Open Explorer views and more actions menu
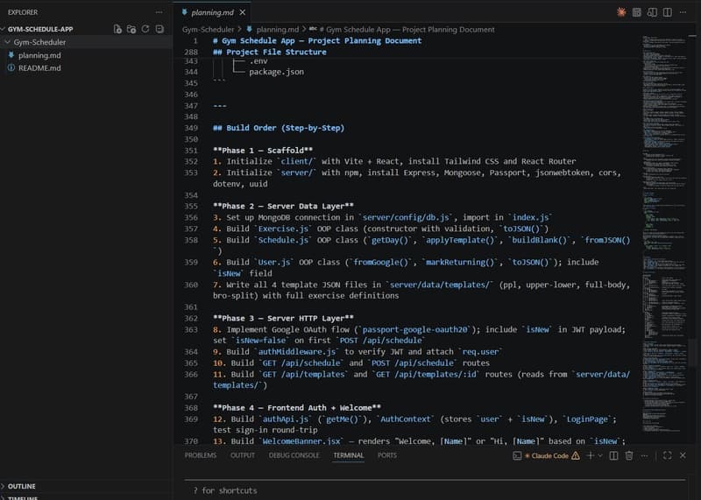 159,12
